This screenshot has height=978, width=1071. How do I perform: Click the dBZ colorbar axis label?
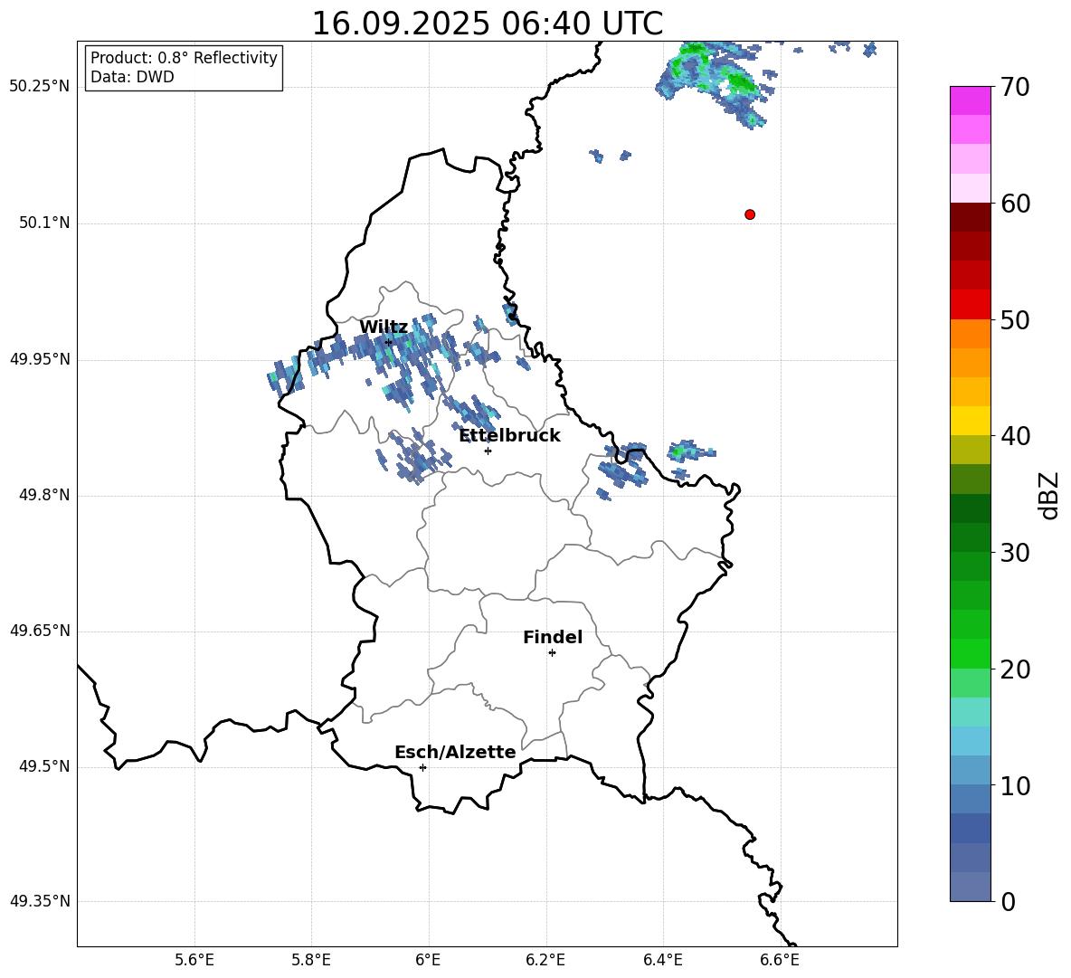[1049, 495]
